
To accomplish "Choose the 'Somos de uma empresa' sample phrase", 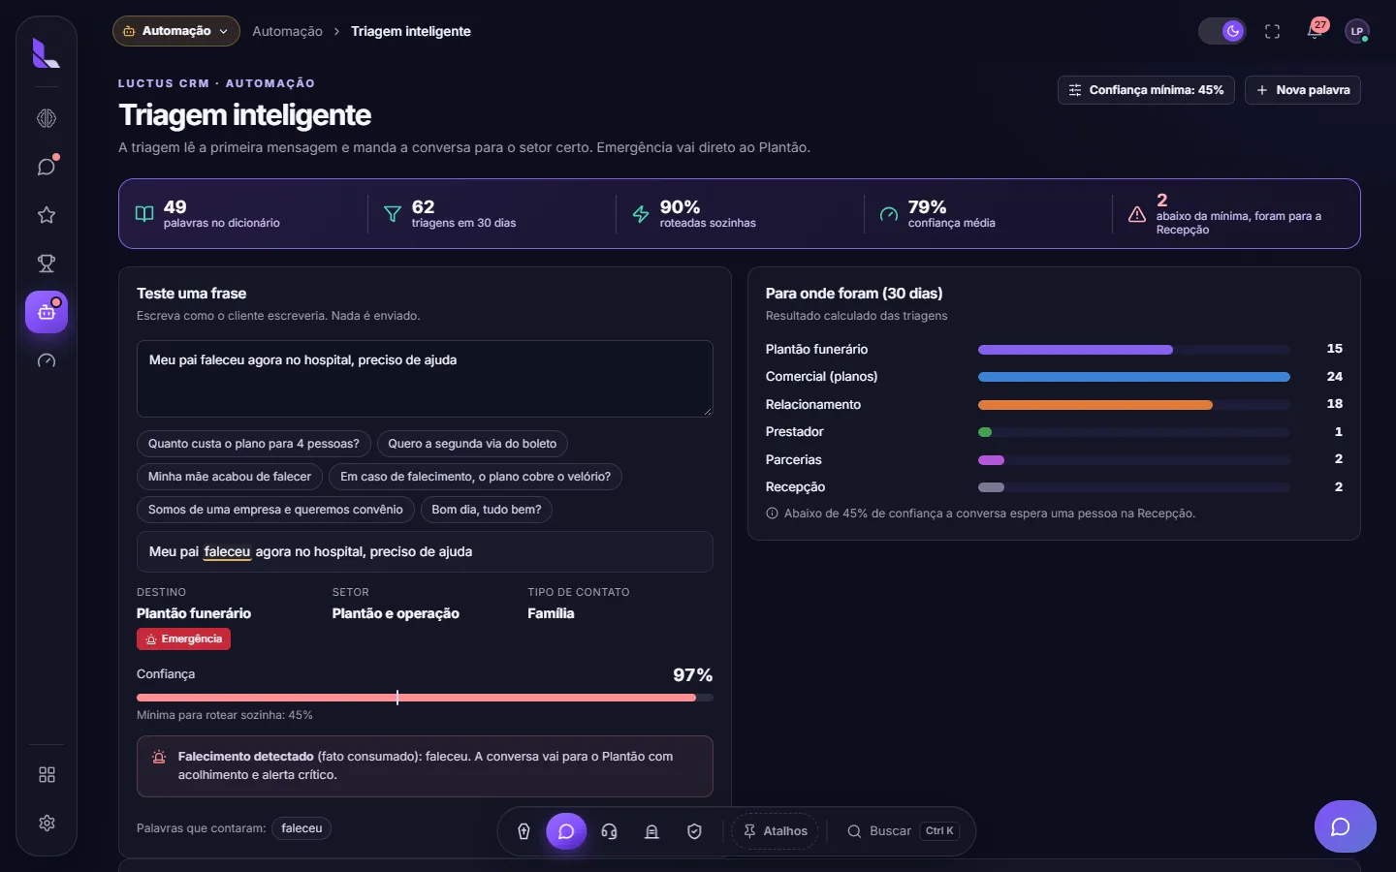I will point(275,510).
